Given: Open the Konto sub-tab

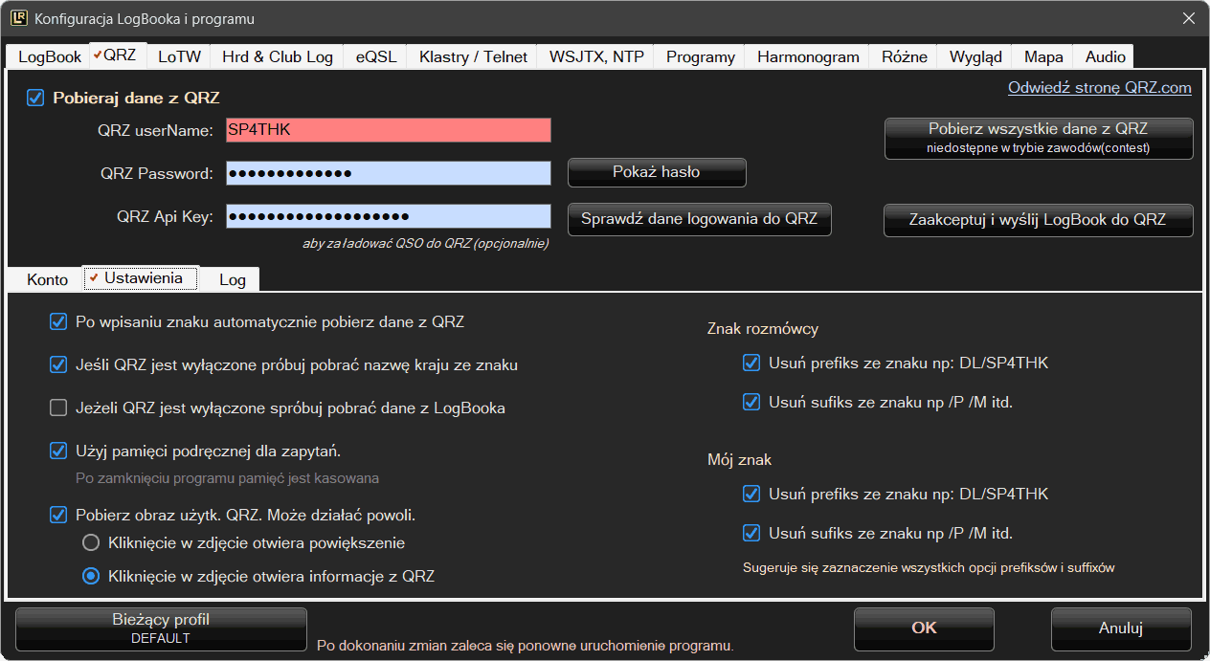Looking at the screenshot, I should [x=47, y=279].
